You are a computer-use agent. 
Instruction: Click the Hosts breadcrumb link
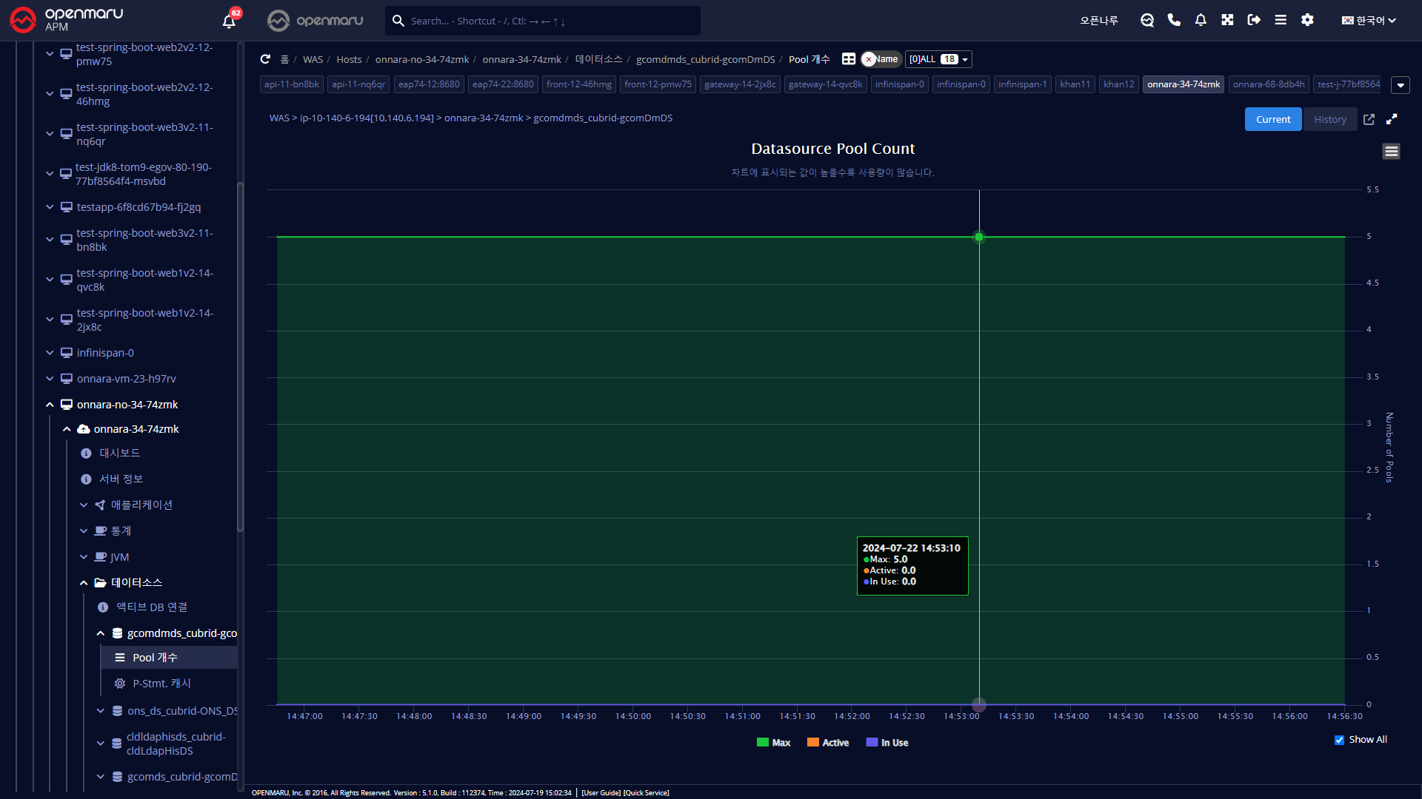point(349,59)
